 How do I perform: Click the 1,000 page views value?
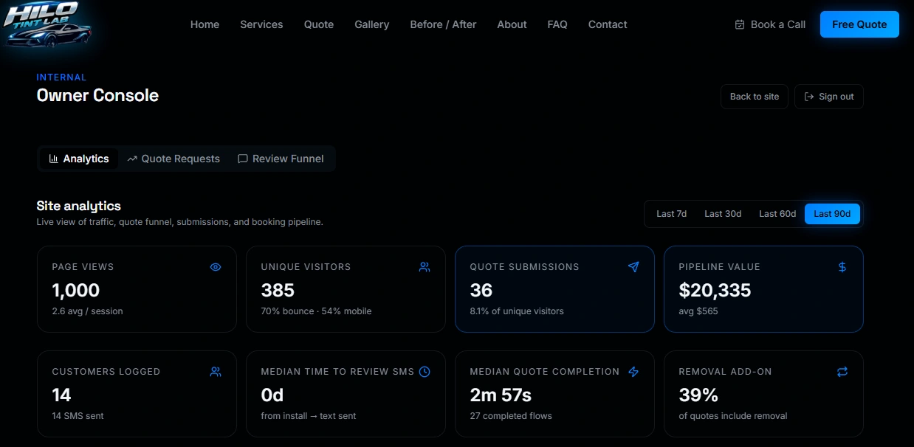coord(76,290)
